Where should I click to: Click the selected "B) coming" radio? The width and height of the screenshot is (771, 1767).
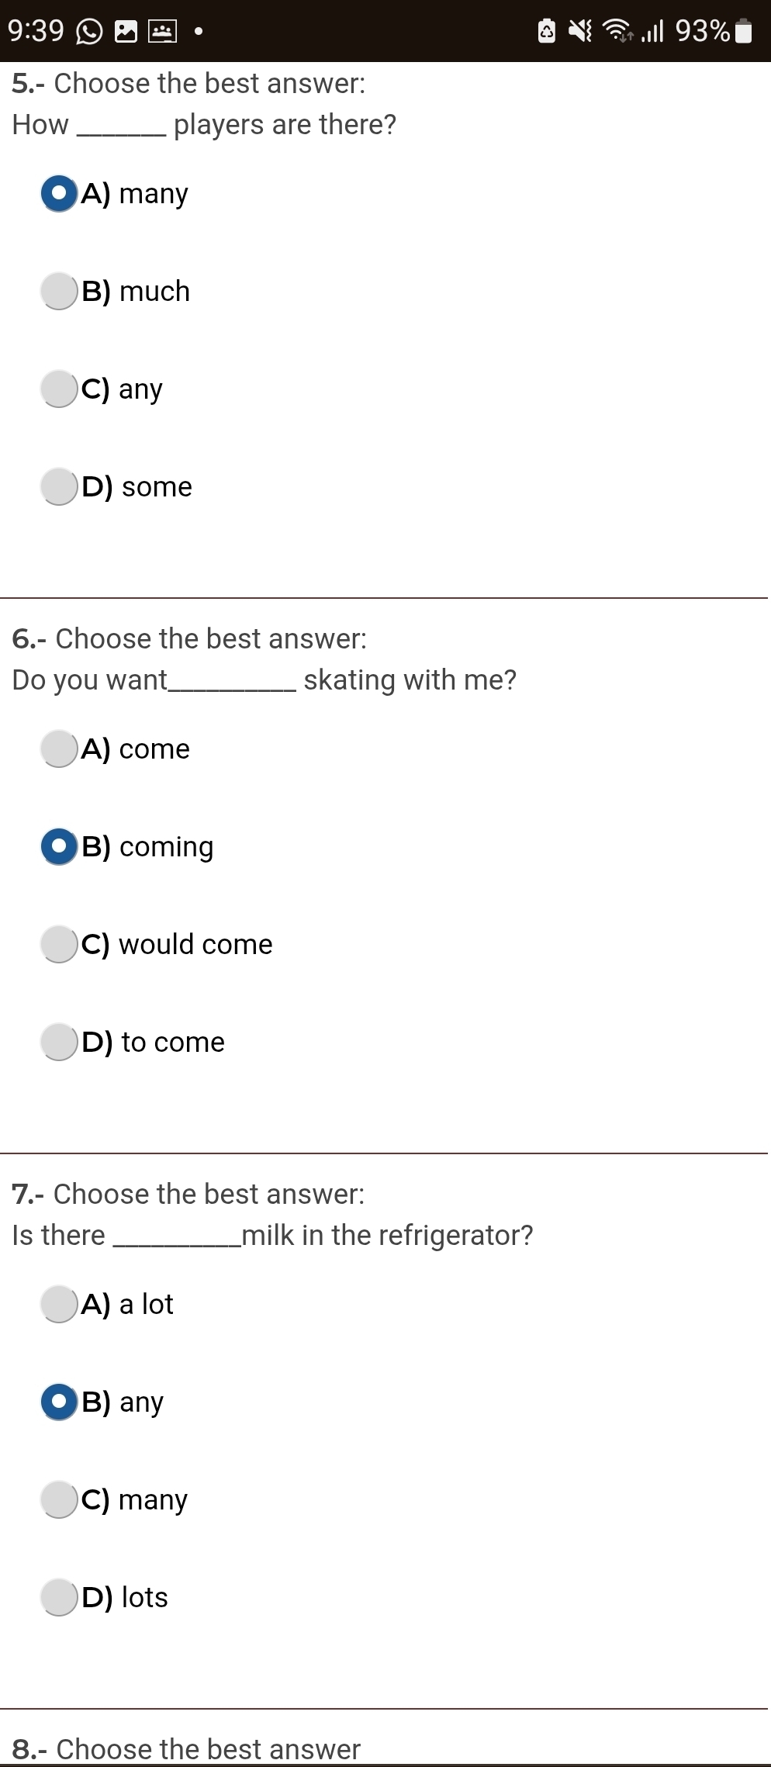click(x=60, y=846)
